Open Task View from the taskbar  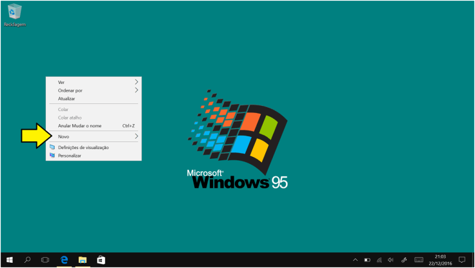tap(45, 260)
